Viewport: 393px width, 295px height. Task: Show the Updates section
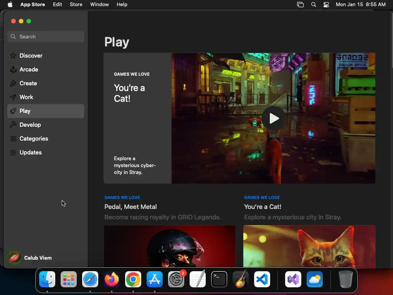coord(46,152)
